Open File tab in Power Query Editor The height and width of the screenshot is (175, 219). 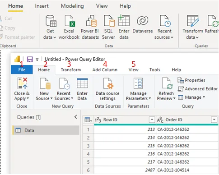click(22, 69)
